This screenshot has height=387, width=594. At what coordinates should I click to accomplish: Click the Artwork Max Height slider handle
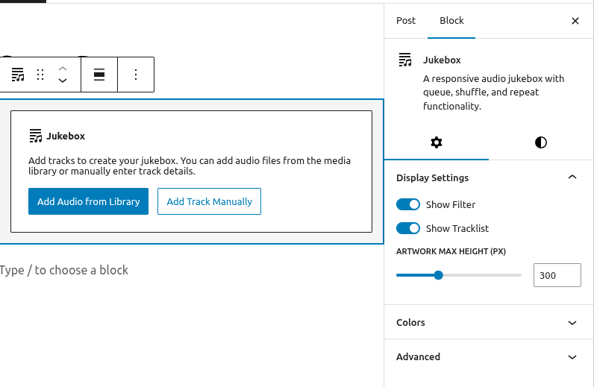tap(439, 275)
